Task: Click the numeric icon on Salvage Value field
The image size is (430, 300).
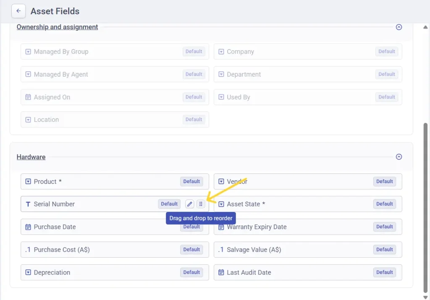Action: [x=221, y=249]
